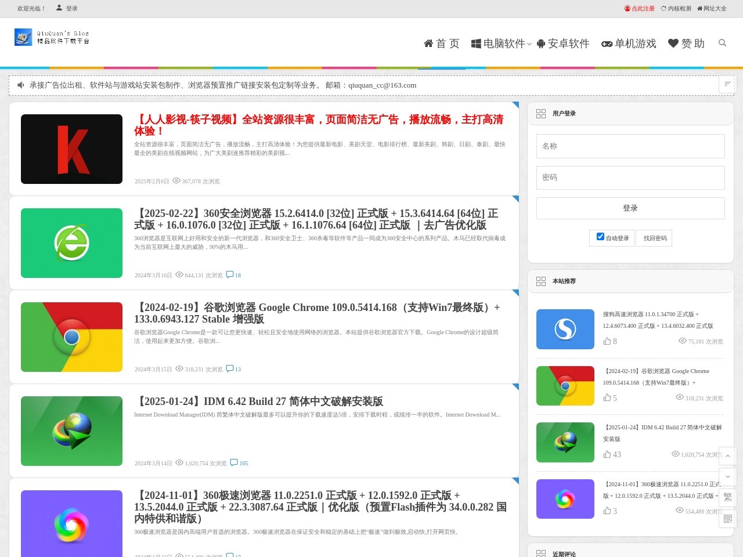Like sidebar 360极速 thumbs-up with 3
This screenshot has width=743, height=557.
[607, 511]
